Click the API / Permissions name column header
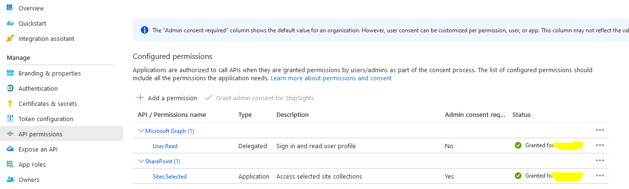Image resolution: width=629 pixels, height=189 pixels. coord(172,114)
